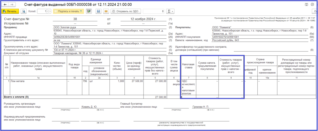Viewport: 318px width, 131px height.
Task: Send the invoice by email envelope icon
Action: click(x=106, y=11)
